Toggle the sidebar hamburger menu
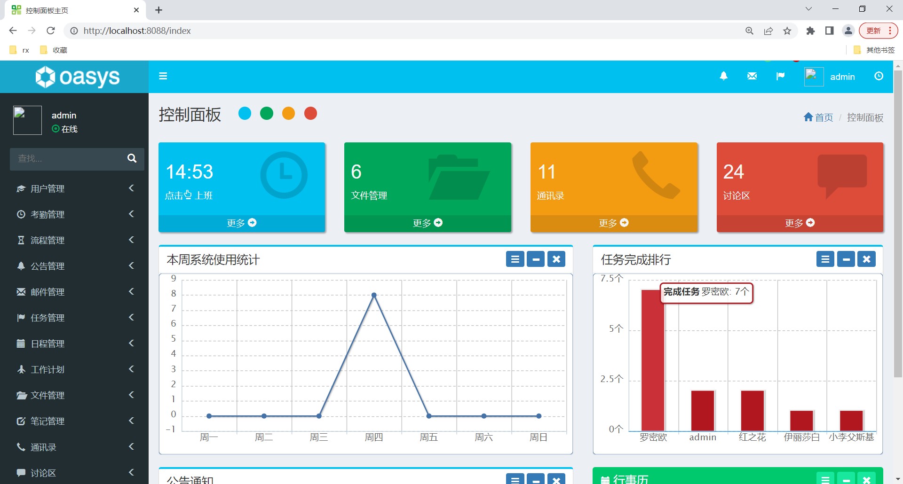Viewport: 903px width, 484px height. click(x=163, y=76)
